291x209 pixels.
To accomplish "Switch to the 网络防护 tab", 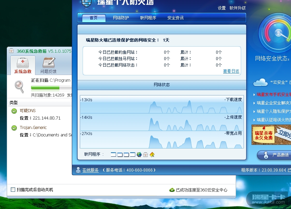I will coord(121,18).
